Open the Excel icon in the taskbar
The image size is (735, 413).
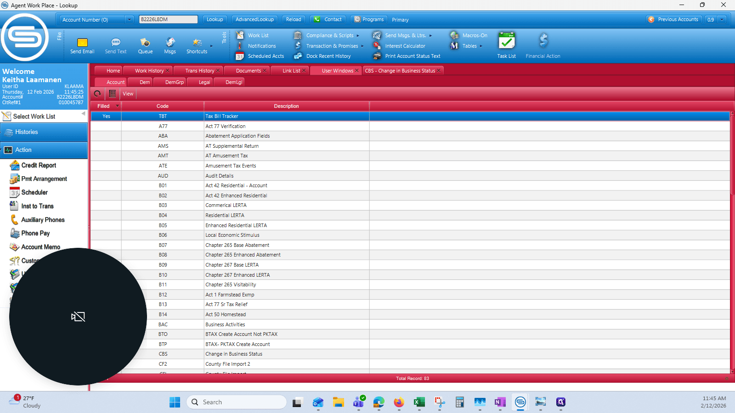[419, 402]
